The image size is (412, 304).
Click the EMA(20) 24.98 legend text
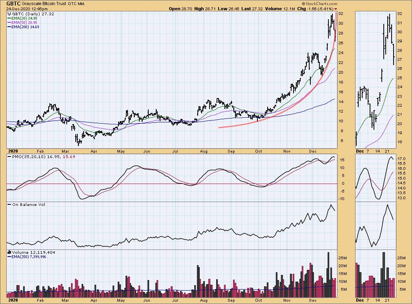pyautogui.click(x=24, y=18)
